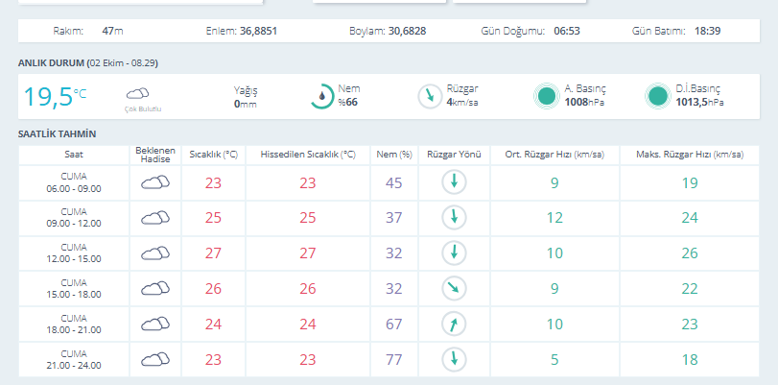Click cloud icon for 18.00 - 21.00 row

coord(155,325)
